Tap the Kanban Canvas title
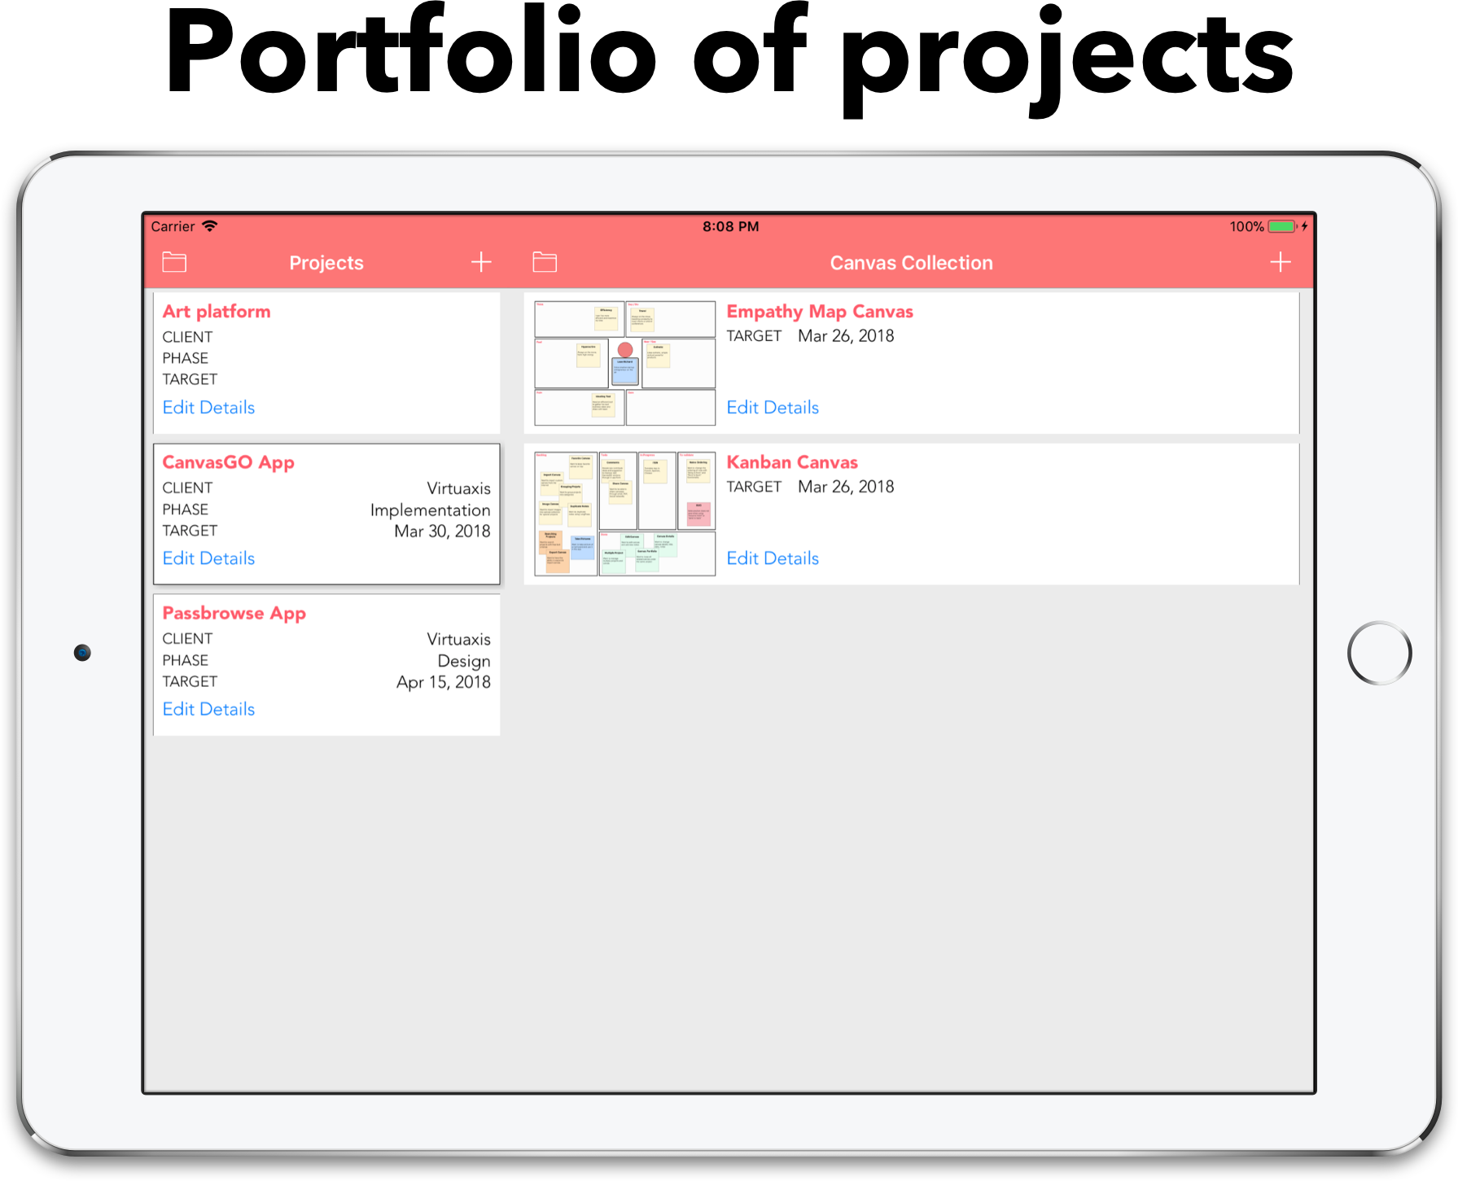Image resolution: width=1458 pixels, height=1181 pixels. tap(792, 461)
